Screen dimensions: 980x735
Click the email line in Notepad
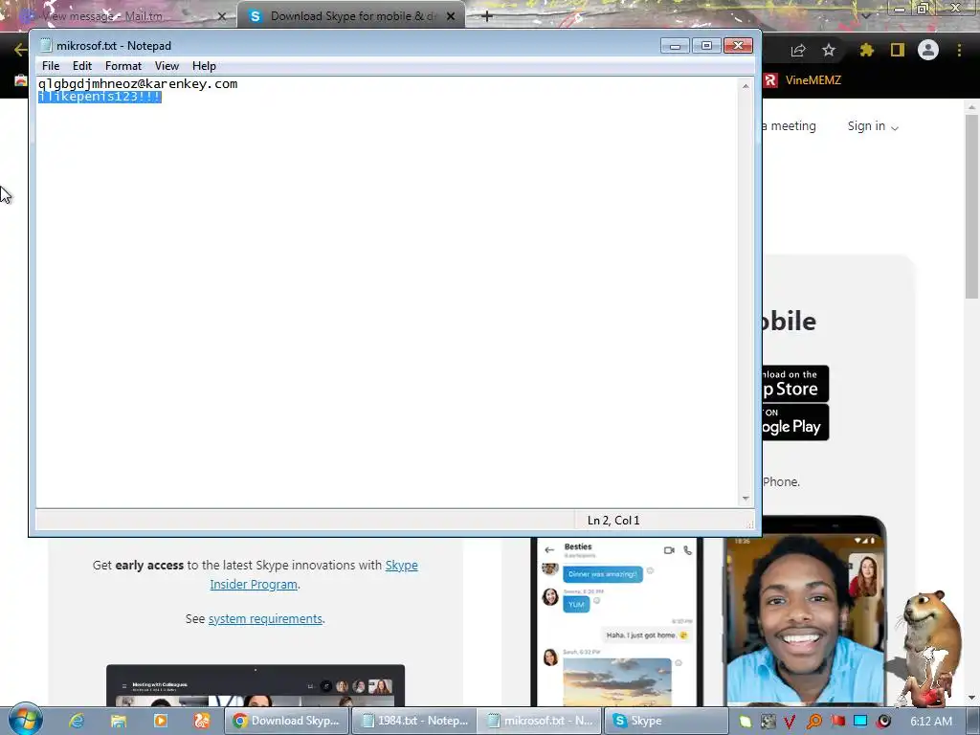(138, 84)
